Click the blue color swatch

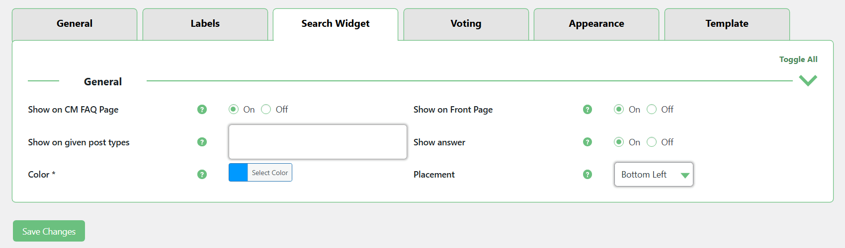(238, 173)
